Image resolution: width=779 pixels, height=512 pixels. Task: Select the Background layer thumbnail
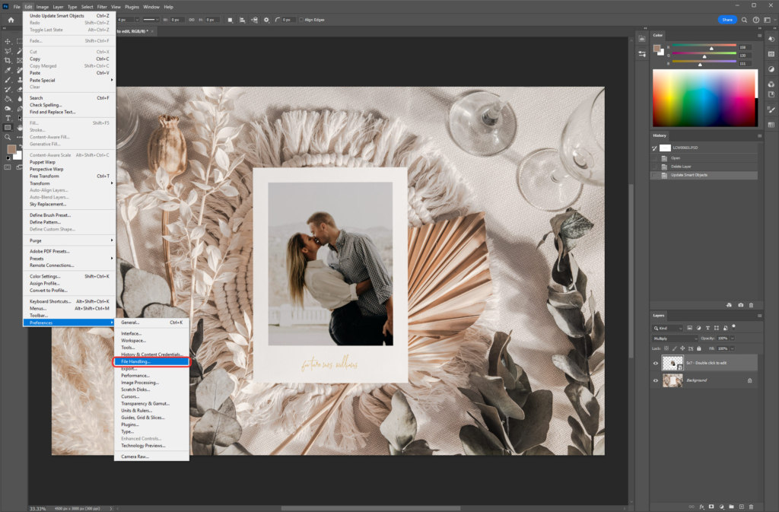point(672,380)
